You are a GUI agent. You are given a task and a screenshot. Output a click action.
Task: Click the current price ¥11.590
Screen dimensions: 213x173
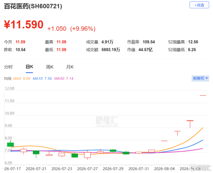[x=24, y=25]
